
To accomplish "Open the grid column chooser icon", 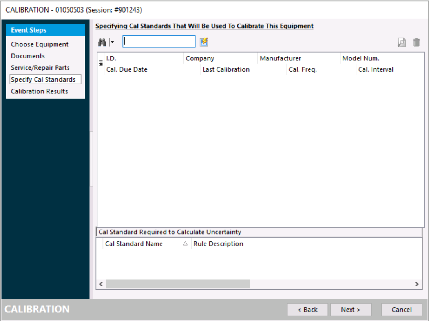I will coord(100,63).
